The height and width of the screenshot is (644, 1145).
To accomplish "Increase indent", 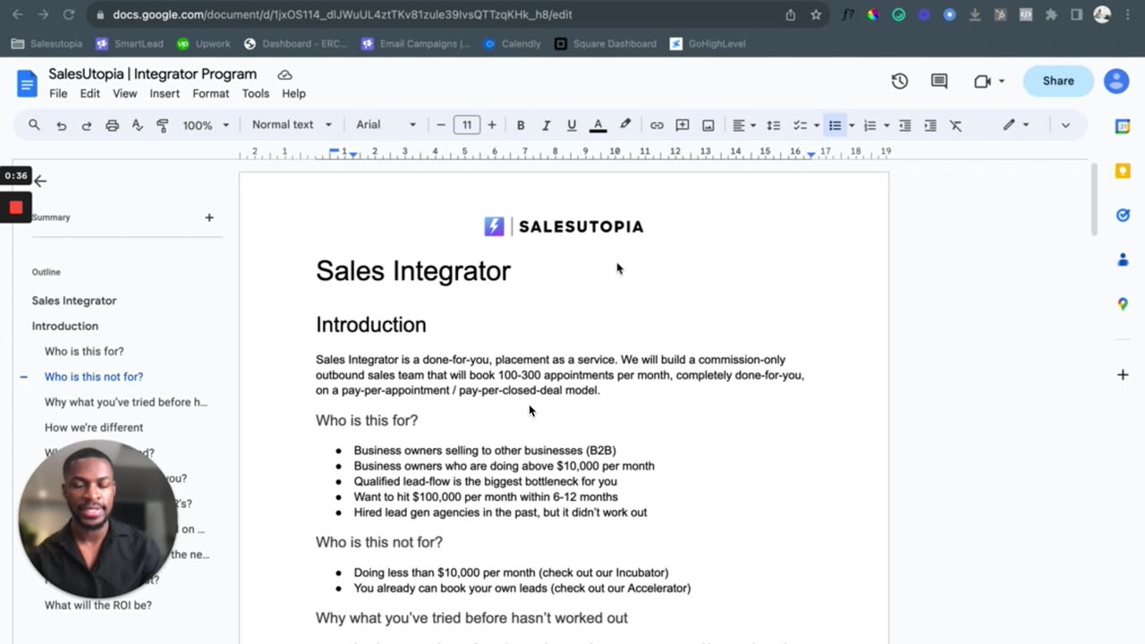I will (x=930, y=125).
